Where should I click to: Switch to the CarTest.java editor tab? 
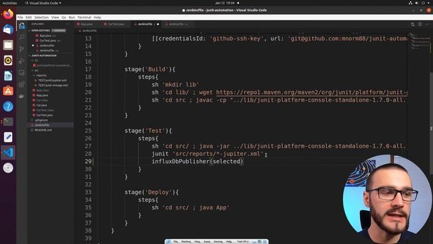coord(116,24)
